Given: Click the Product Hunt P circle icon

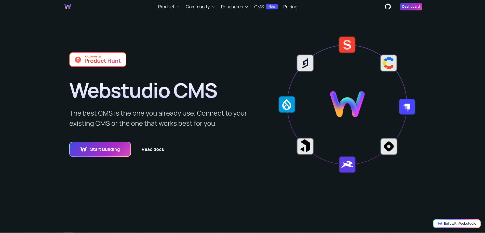Looking at the screenshot, I should (x=78, y=60).
